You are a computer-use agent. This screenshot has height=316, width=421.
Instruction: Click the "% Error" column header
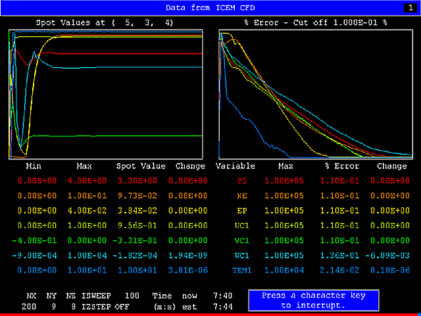(339, 166)
